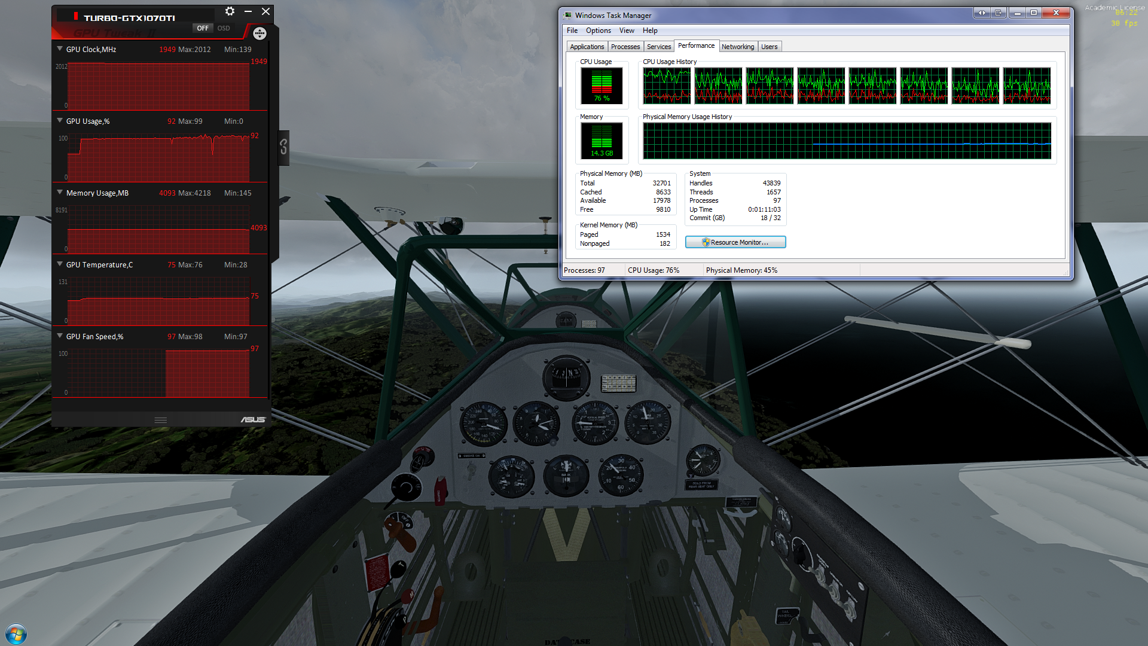The height and width of the screenshot is (646, 1148).
Task: Click the resize grip at monitor bottom
Action: coord(160,420)
